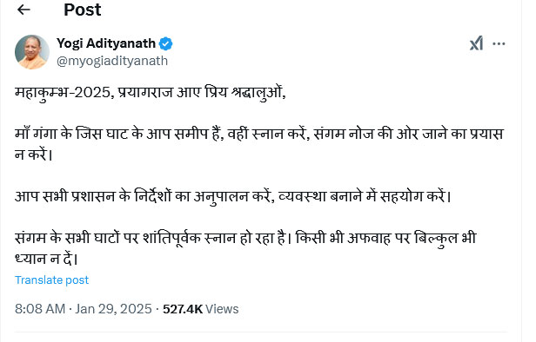The image size is (536, 342).
Task: Click the Post header title
Action: (x=83, y=10)
